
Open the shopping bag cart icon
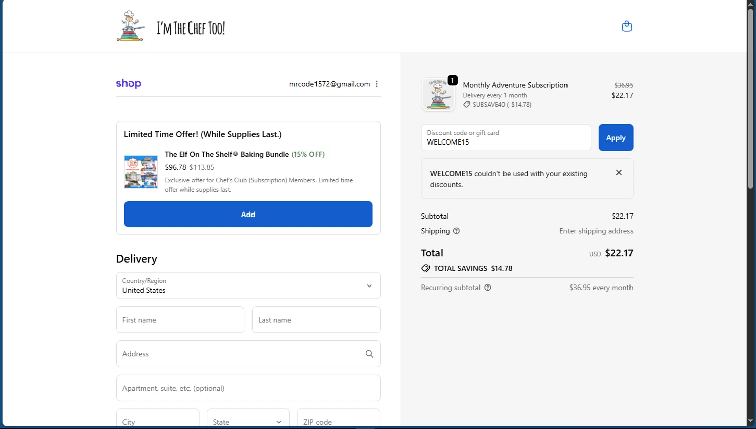[627, 26]
